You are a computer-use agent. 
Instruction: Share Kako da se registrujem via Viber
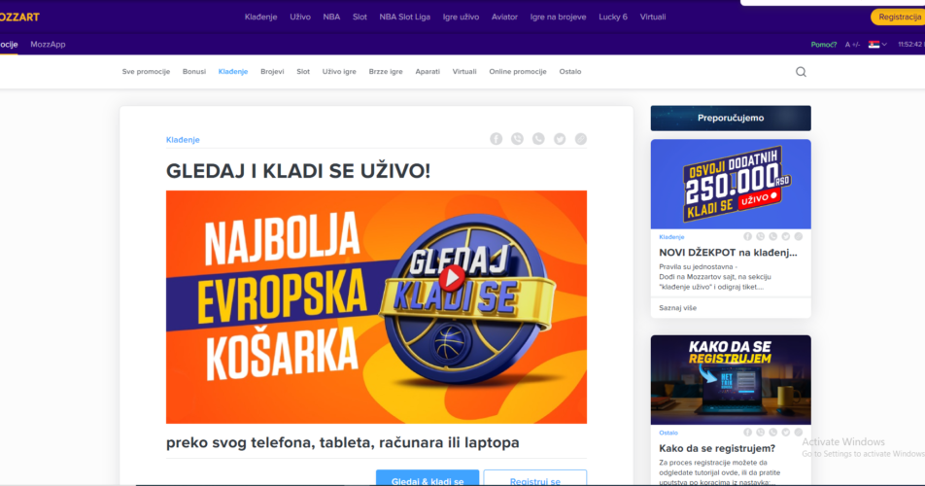point(761,433)
